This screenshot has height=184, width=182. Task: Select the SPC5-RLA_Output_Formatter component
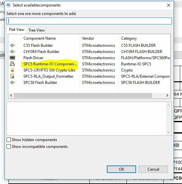coord(48,76)
